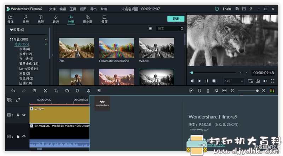
Task: Select the 胶片 (12) filter category
Action: [25, 54]
